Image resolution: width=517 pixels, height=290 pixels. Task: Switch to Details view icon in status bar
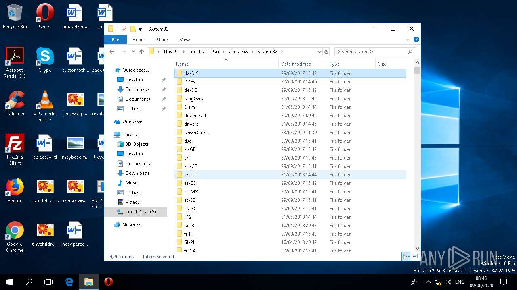[406, 256]
